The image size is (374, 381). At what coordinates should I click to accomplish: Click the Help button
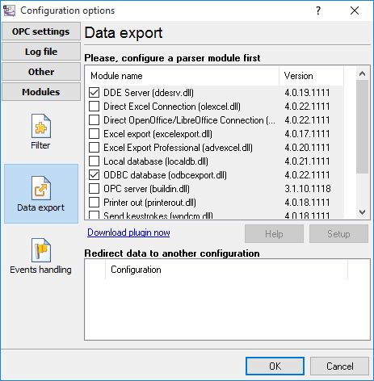coord(274,234)
